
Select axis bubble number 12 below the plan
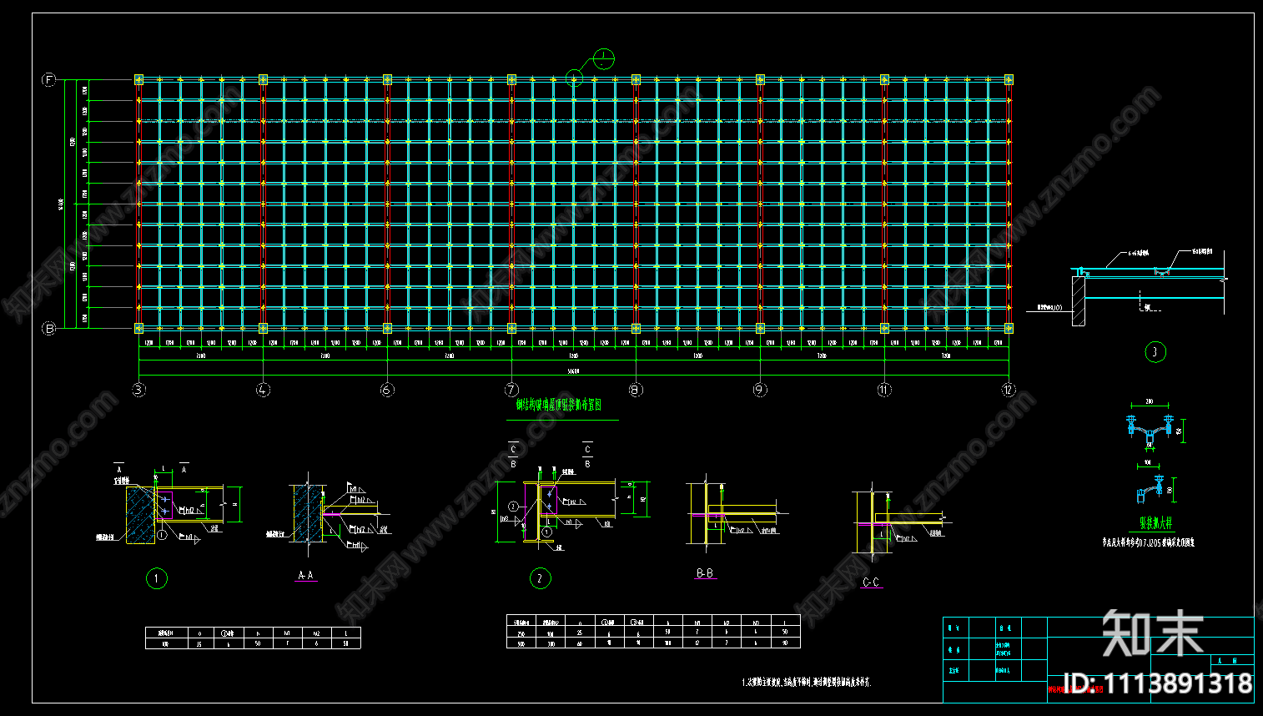click(1009, 390)
